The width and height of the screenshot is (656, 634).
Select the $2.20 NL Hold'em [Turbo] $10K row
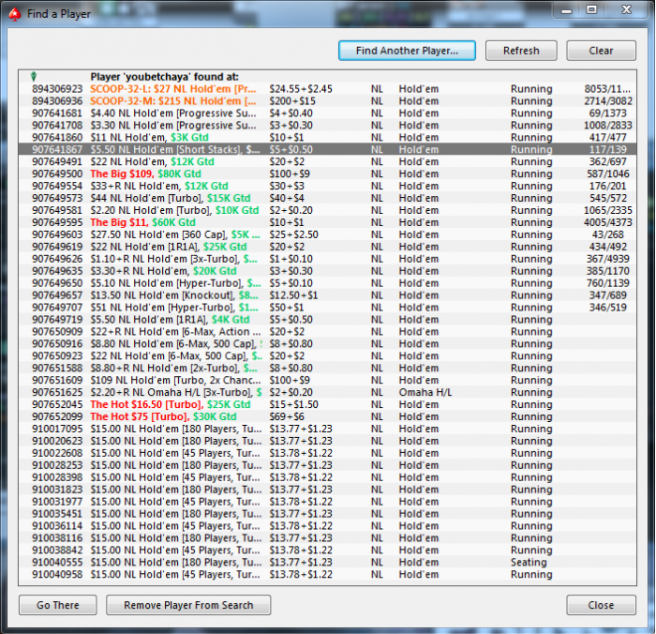pos(328,210)
